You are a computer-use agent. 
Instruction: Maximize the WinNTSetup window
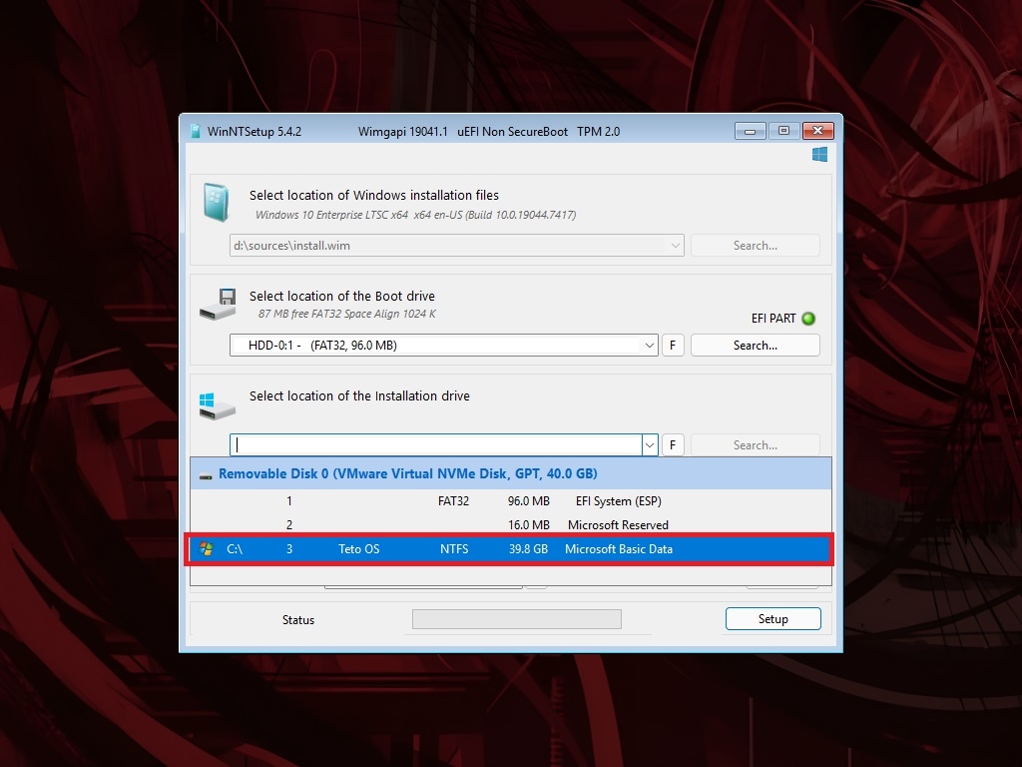pos(784,131)
